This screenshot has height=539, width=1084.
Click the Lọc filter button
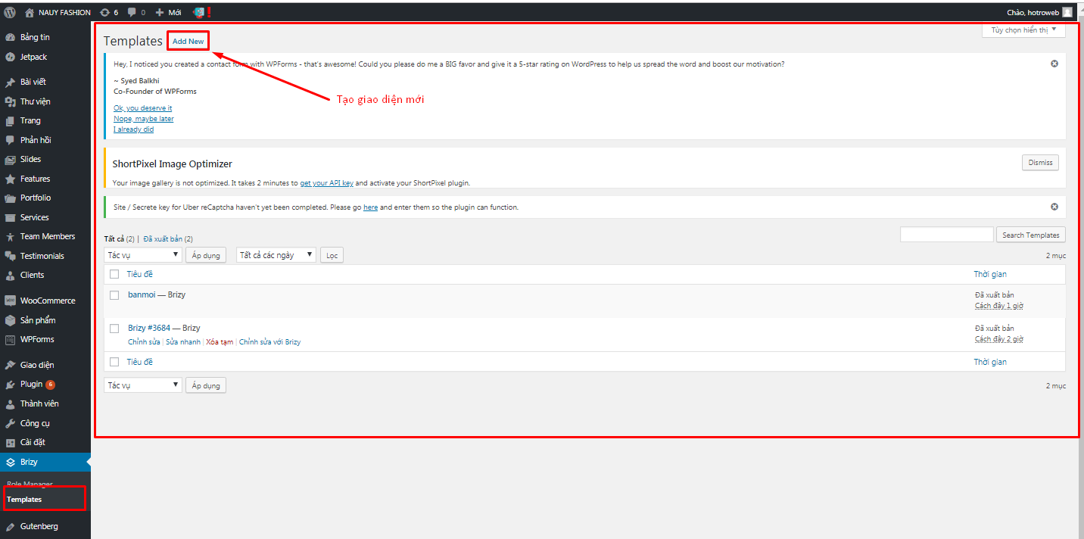[x=332, y=255]
